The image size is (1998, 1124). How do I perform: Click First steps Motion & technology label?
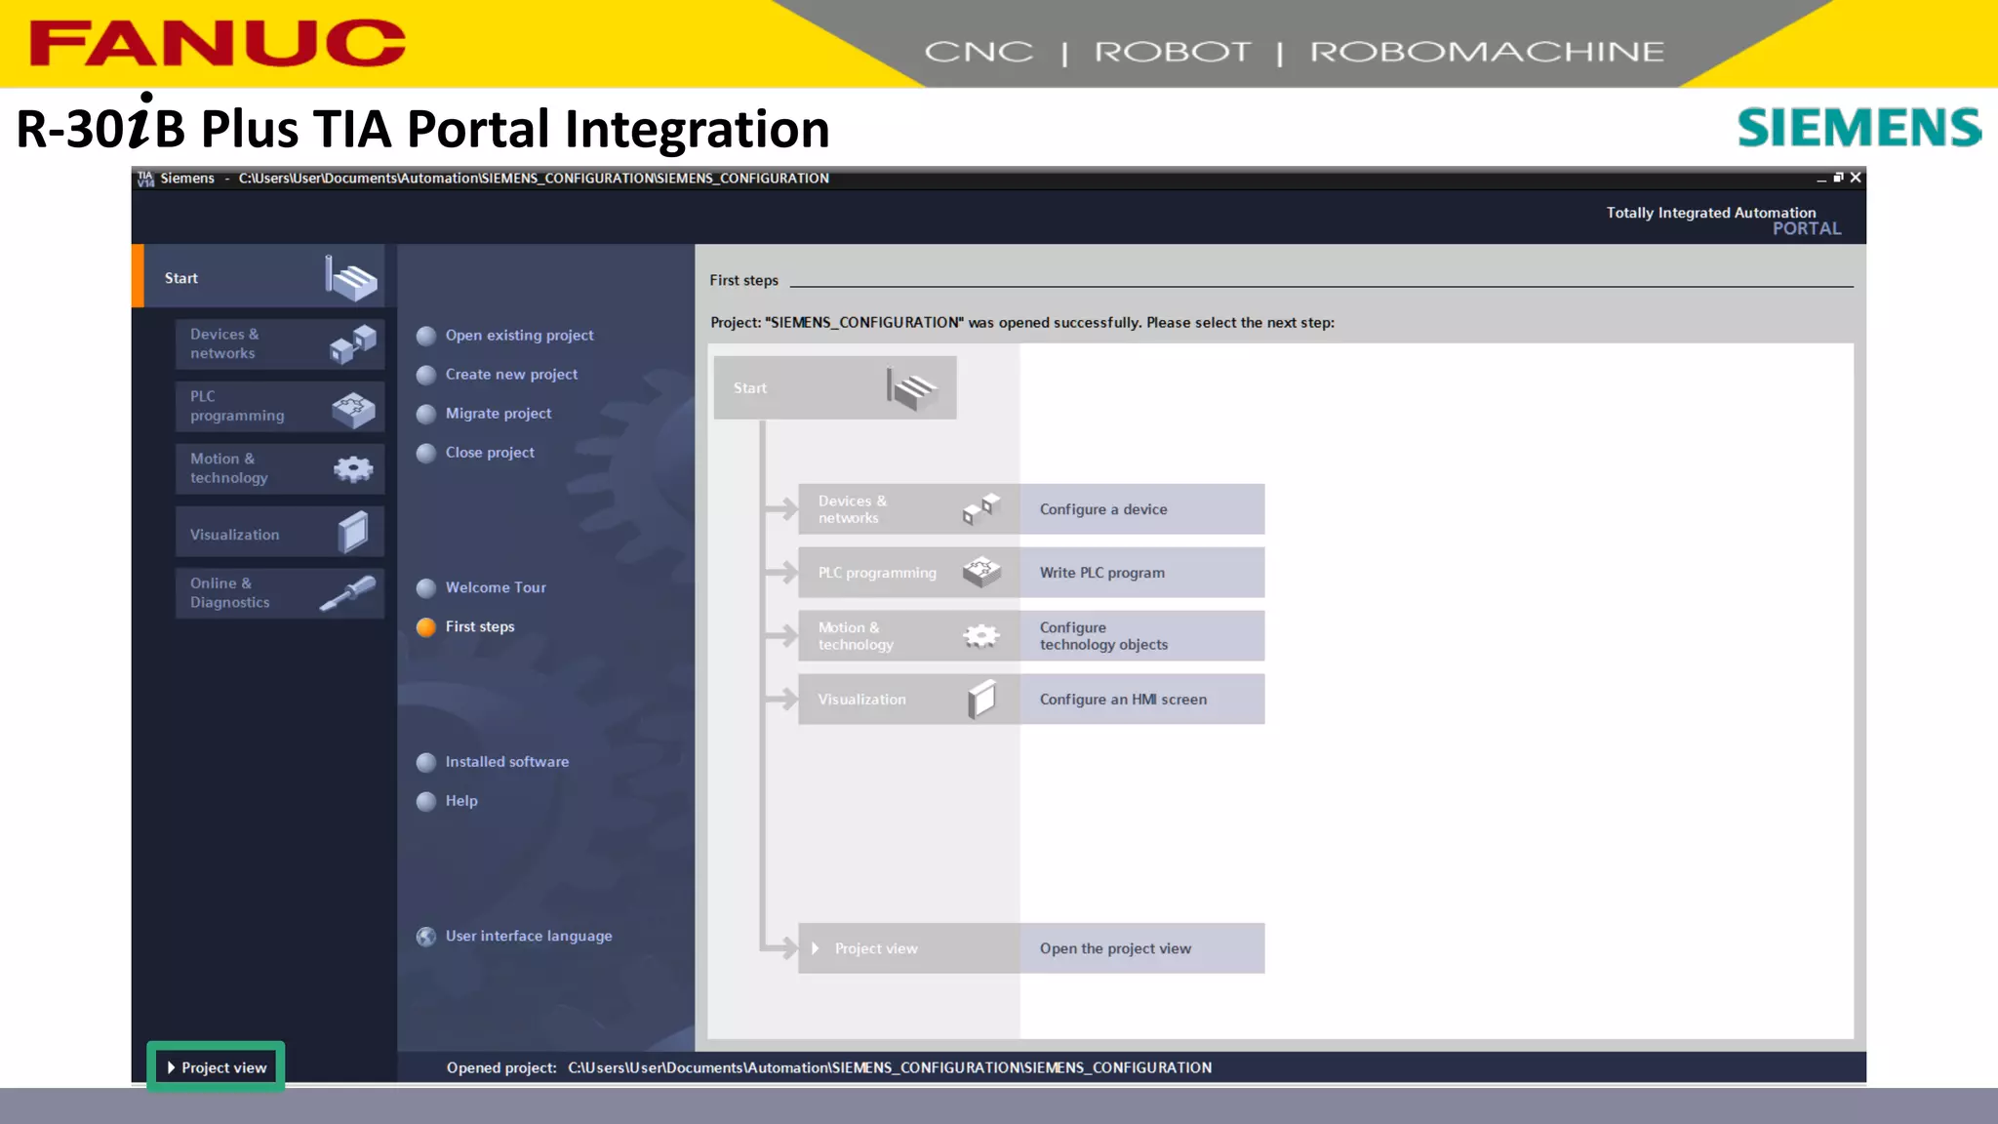tap(856, 636)
